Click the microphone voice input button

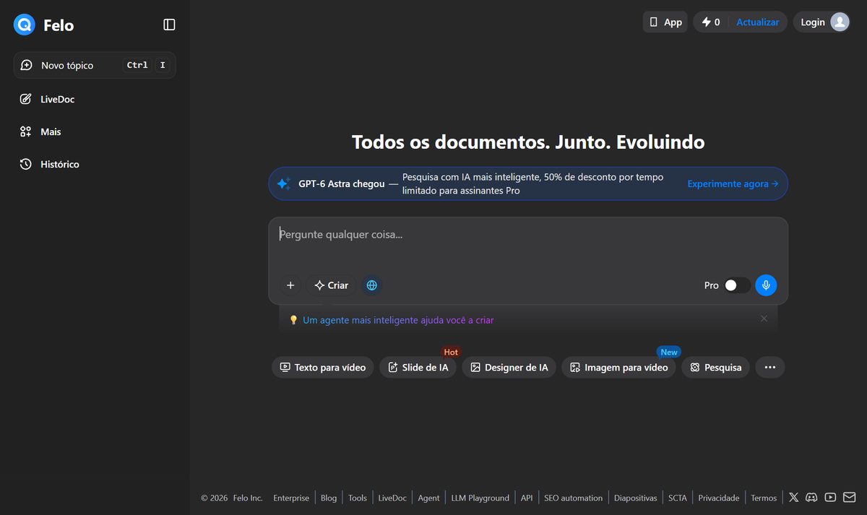point(767,285)
